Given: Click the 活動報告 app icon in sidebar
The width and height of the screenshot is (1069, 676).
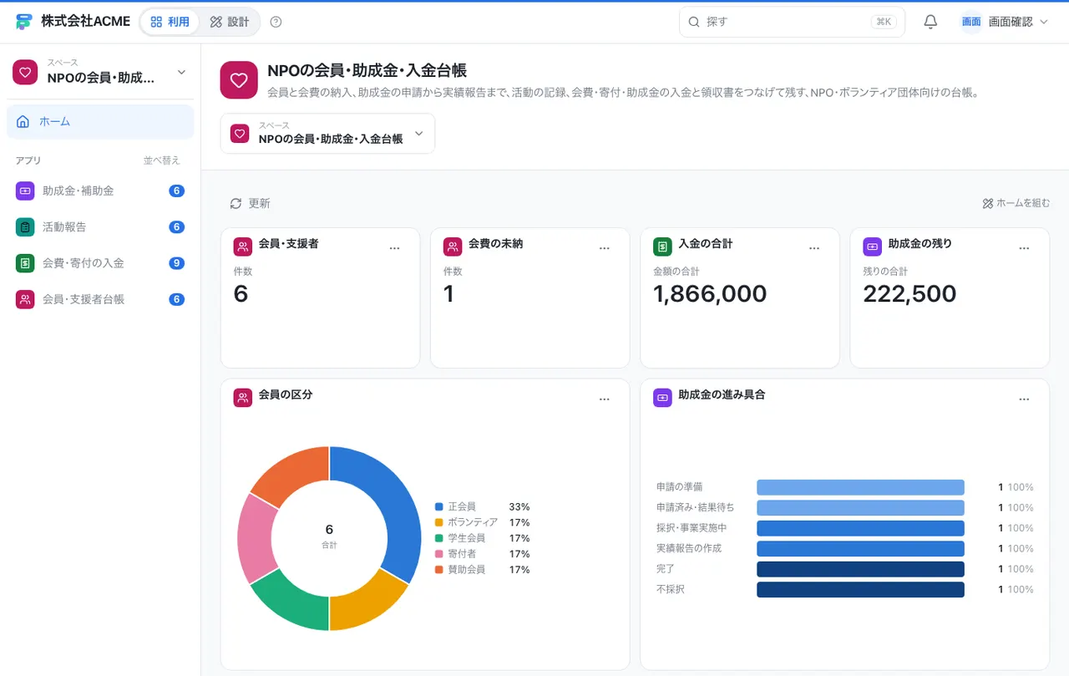Looking at the screenshot, I should coord(25,226).
